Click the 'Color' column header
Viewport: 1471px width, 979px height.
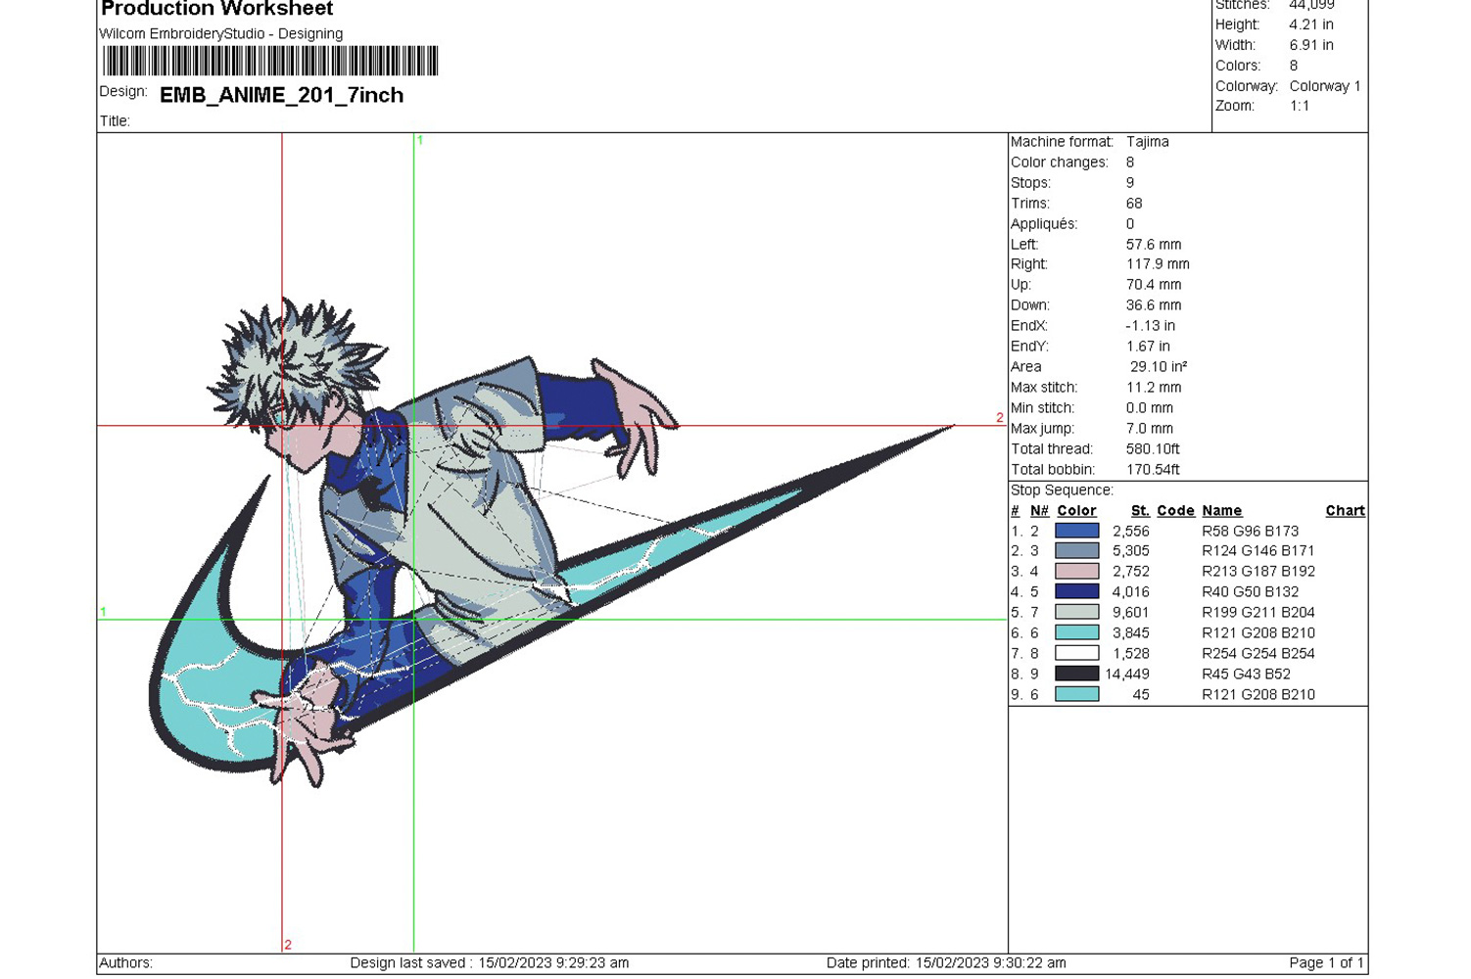pos(1076,511)
